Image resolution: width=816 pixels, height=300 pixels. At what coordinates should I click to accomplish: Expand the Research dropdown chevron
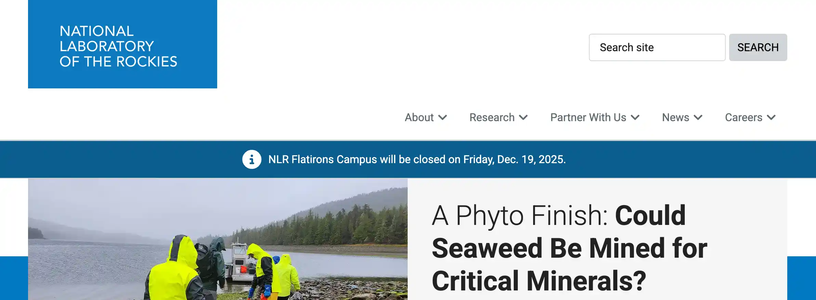pos(524,118)
